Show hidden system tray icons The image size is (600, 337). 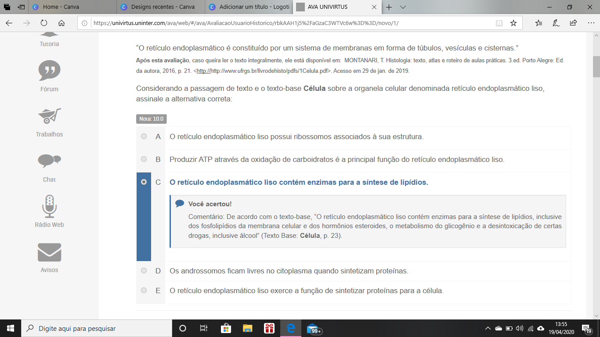(488, 328)
